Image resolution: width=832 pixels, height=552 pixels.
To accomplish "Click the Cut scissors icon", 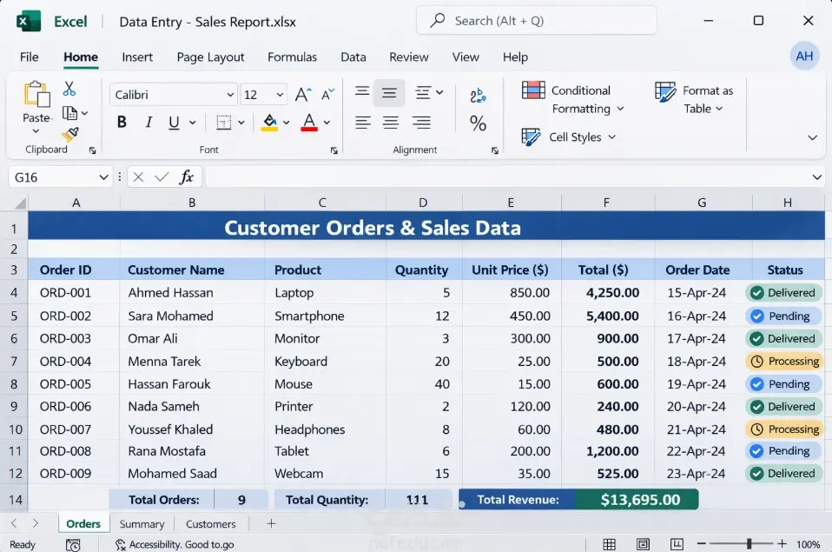I will [69, 90].
